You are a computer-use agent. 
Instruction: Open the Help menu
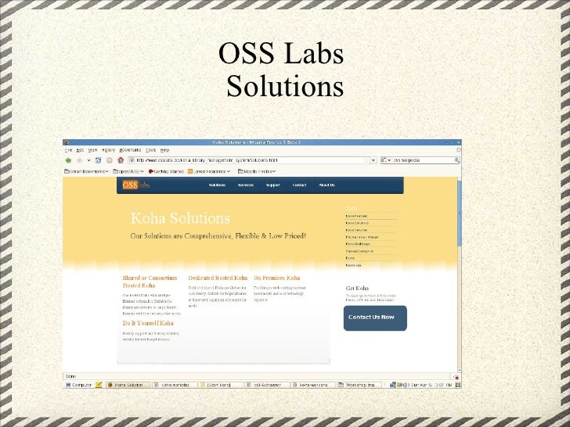164,150
